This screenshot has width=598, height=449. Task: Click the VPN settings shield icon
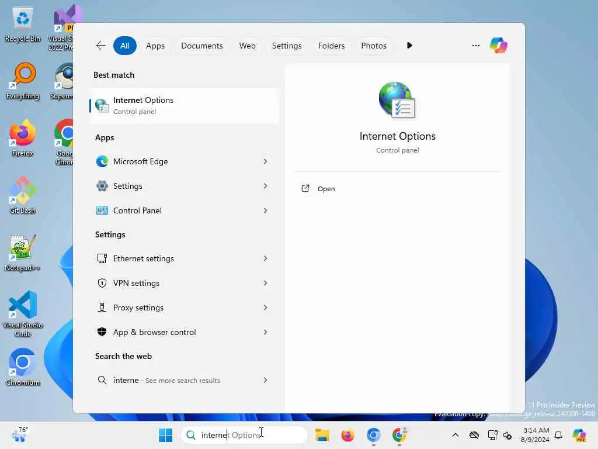102,283
